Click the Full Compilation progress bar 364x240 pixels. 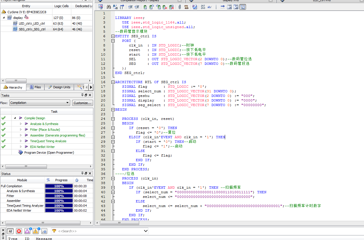pyautogui.click(x=59, y=186)
